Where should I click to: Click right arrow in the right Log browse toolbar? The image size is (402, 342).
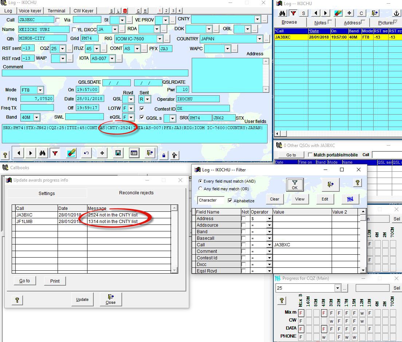[x=325, y=13]
